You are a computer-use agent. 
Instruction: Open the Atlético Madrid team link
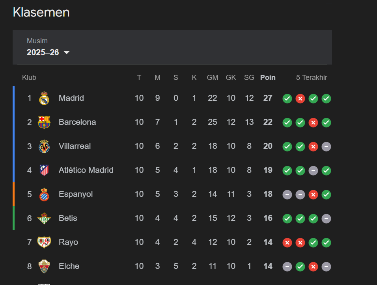(x=86, y=170)
